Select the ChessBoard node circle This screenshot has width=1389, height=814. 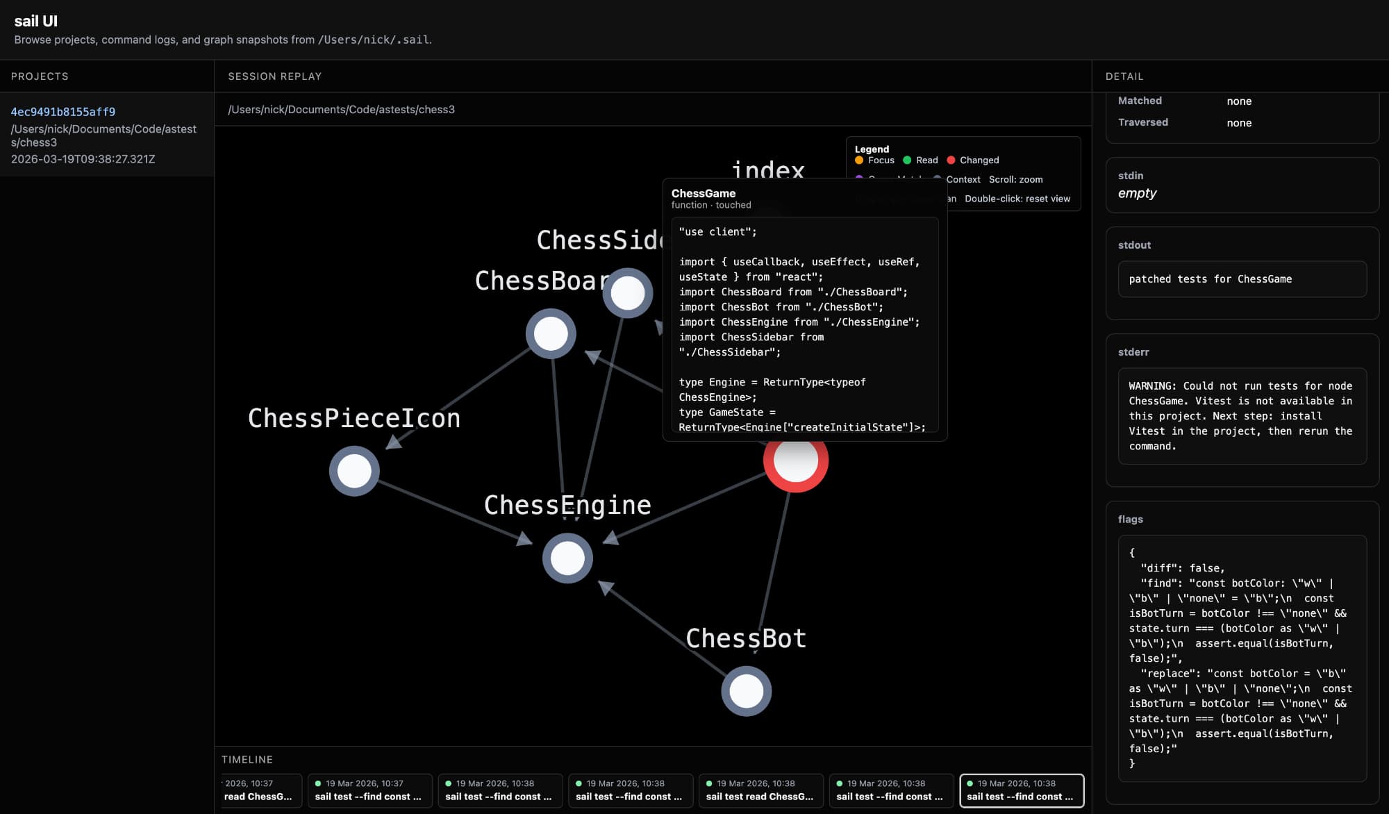[551, 334]
